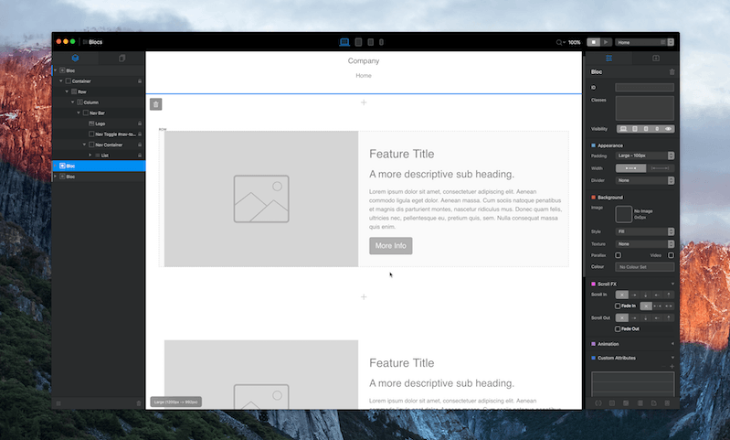Enable the Parallax checkbox
730x440 pixels.
(619, 255)
